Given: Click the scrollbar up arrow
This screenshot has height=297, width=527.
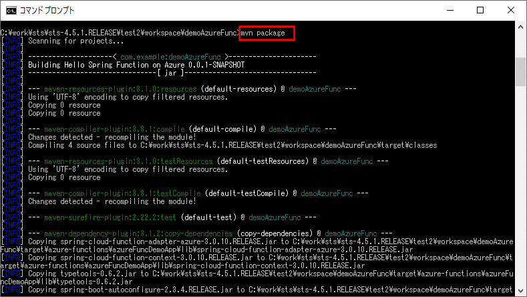Looking at the screenshot, I should coord(521,27).
